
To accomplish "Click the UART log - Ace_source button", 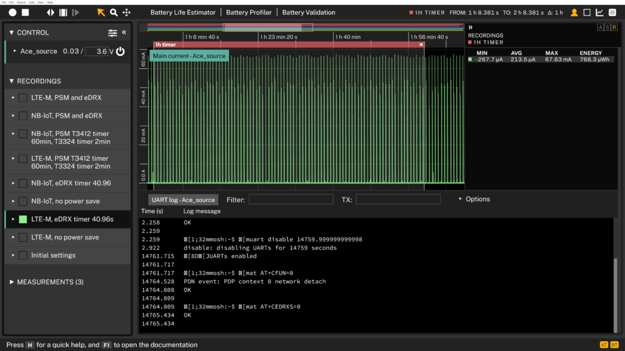I will click(x=183, y=200).
